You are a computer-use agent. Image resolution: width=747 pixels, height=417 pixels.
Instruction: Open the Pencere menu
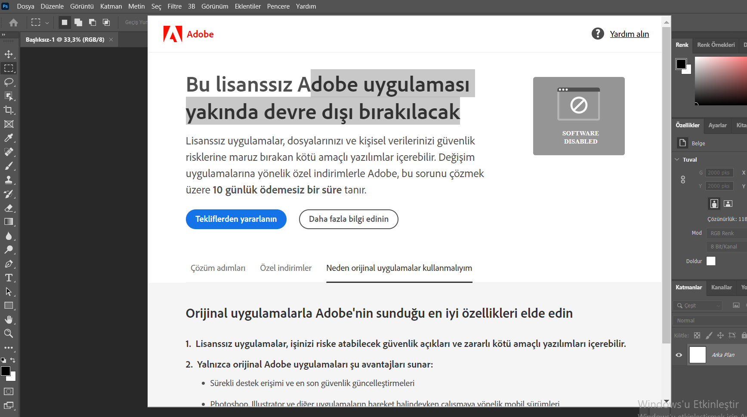278,6
